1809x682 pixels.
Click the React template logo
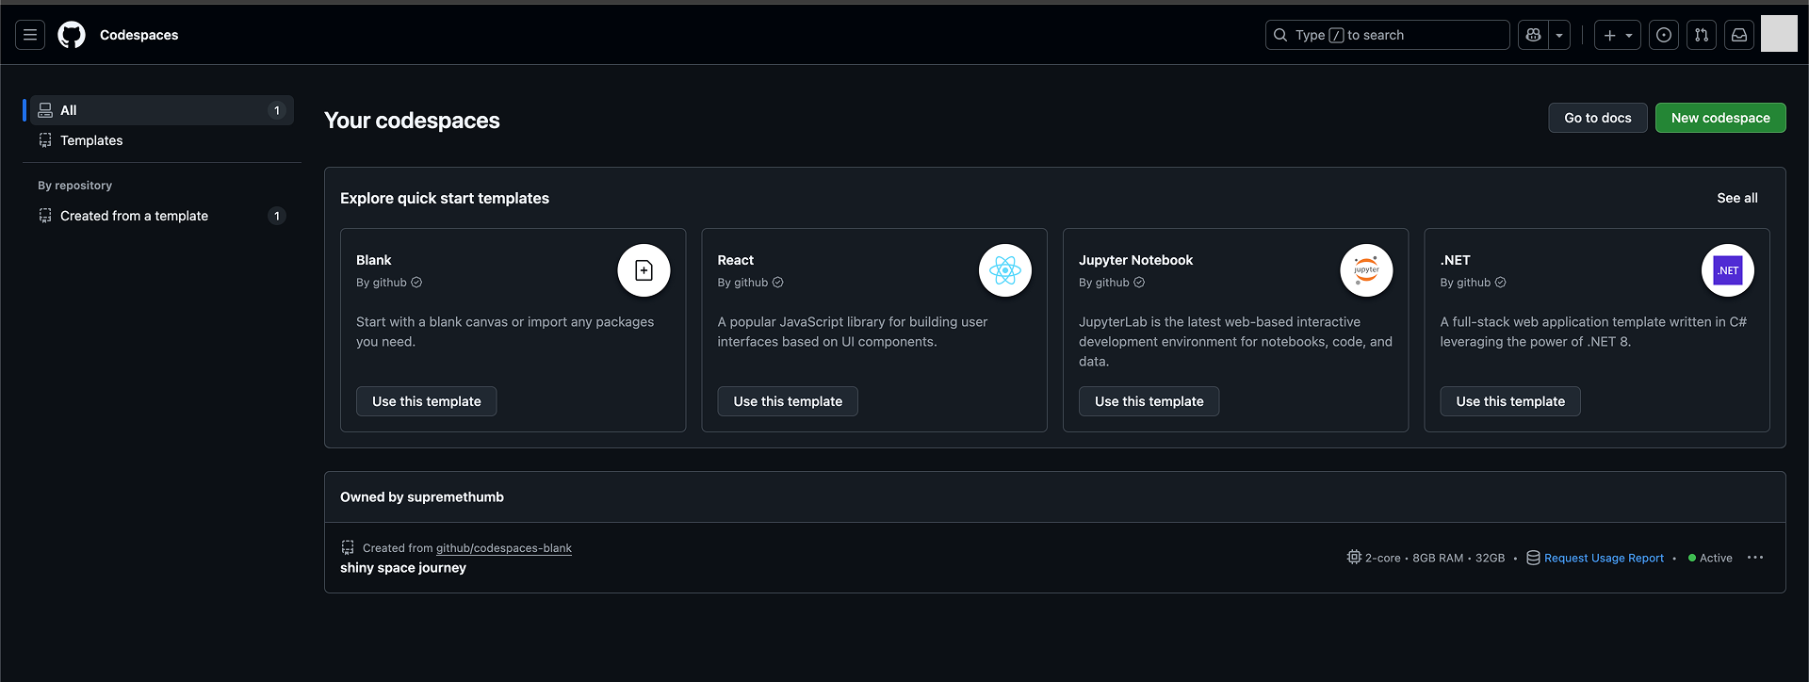[x=1004, y=270]
